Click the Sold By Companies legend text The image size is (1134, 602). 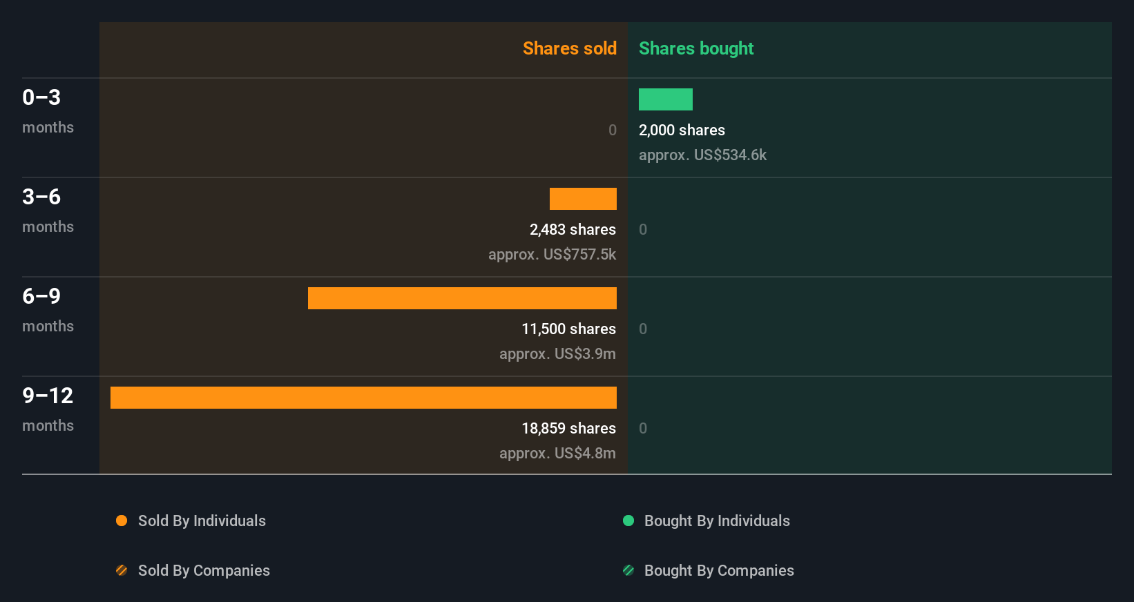click(x=204, y=570)
